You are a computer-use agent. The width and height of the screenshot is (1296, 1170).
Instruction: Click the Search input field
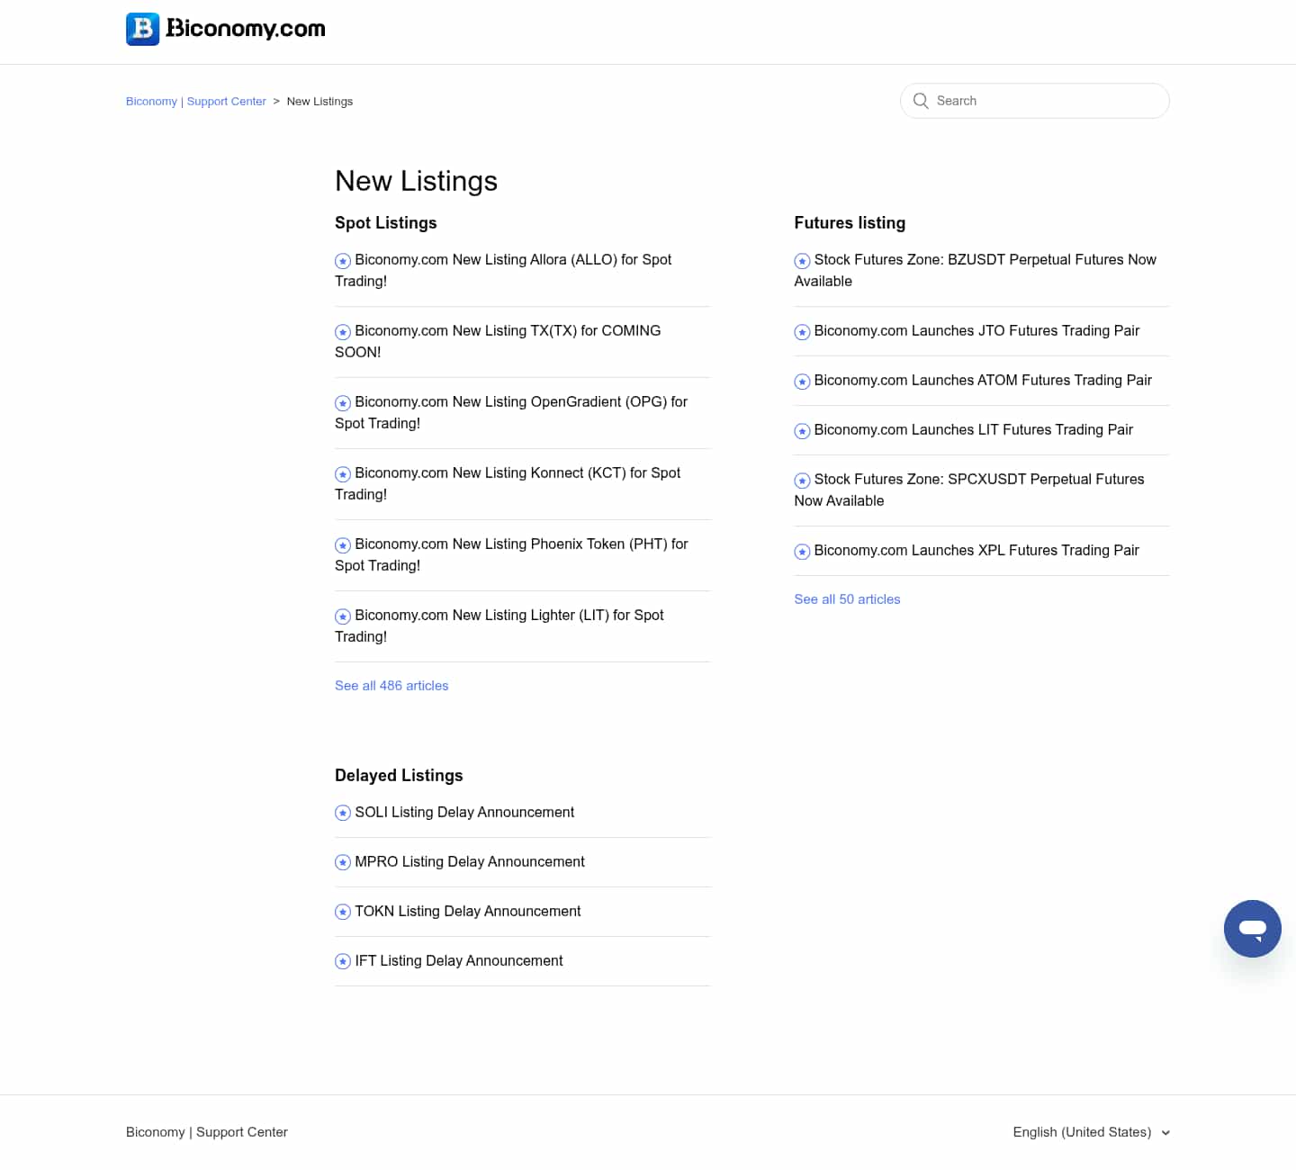tap(1035, 101)
